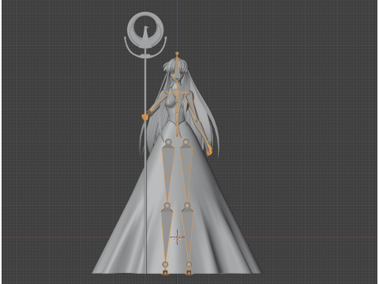
Task: Select the thigh bone nearer the staff
Action: (168, 174)
